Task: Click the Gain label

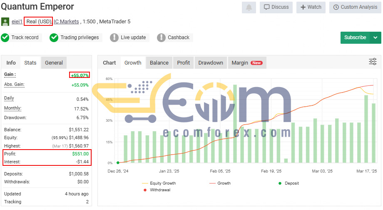Action: (x=10, y=75)
